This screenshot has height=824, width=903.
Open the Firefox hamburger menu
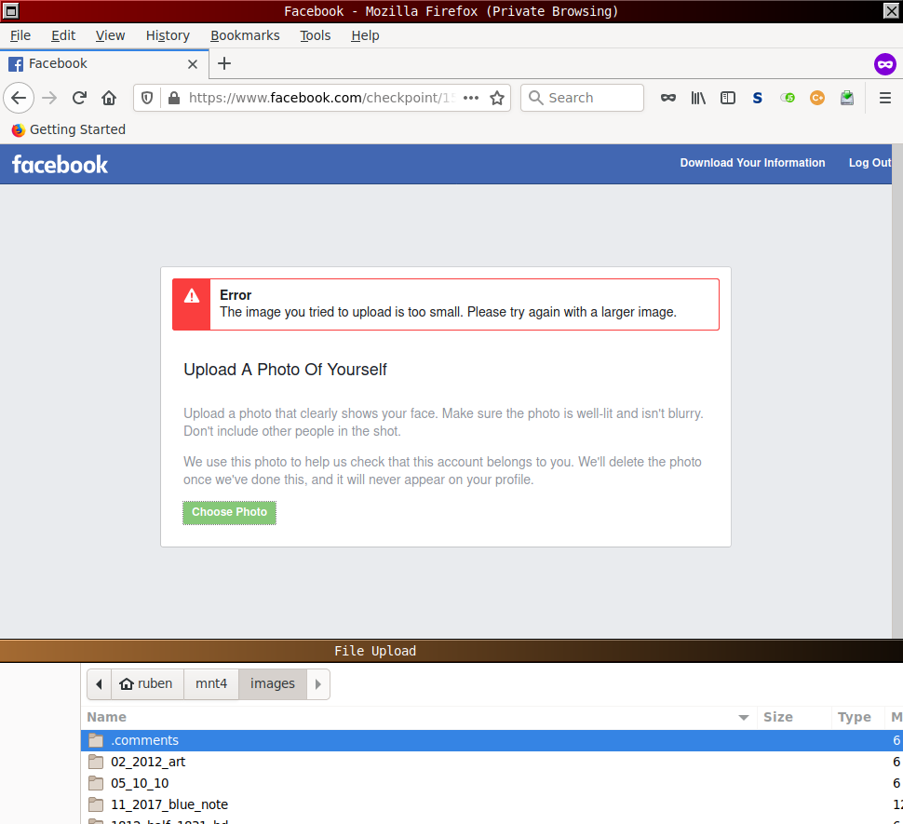coord(885,98)
